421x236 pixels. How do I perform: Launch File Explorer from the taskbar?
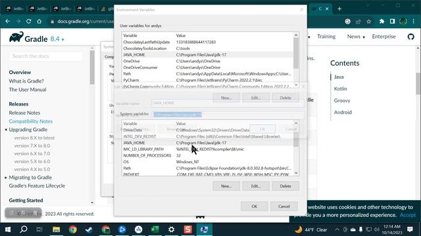(56, 229)
